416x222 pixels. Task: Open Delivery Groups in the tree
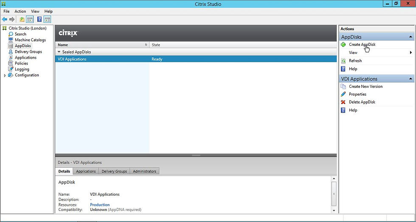pyautogui.click(x=28, y=51)
